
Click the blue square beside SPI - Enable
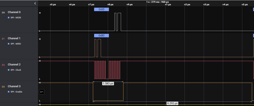9,92
